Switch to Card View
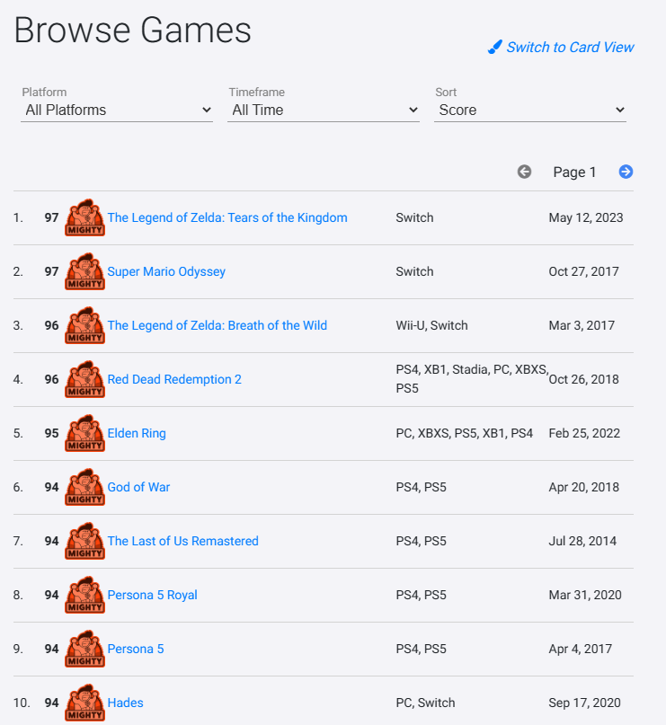Viewport: 666px width, 725px height. coord(570,47)
